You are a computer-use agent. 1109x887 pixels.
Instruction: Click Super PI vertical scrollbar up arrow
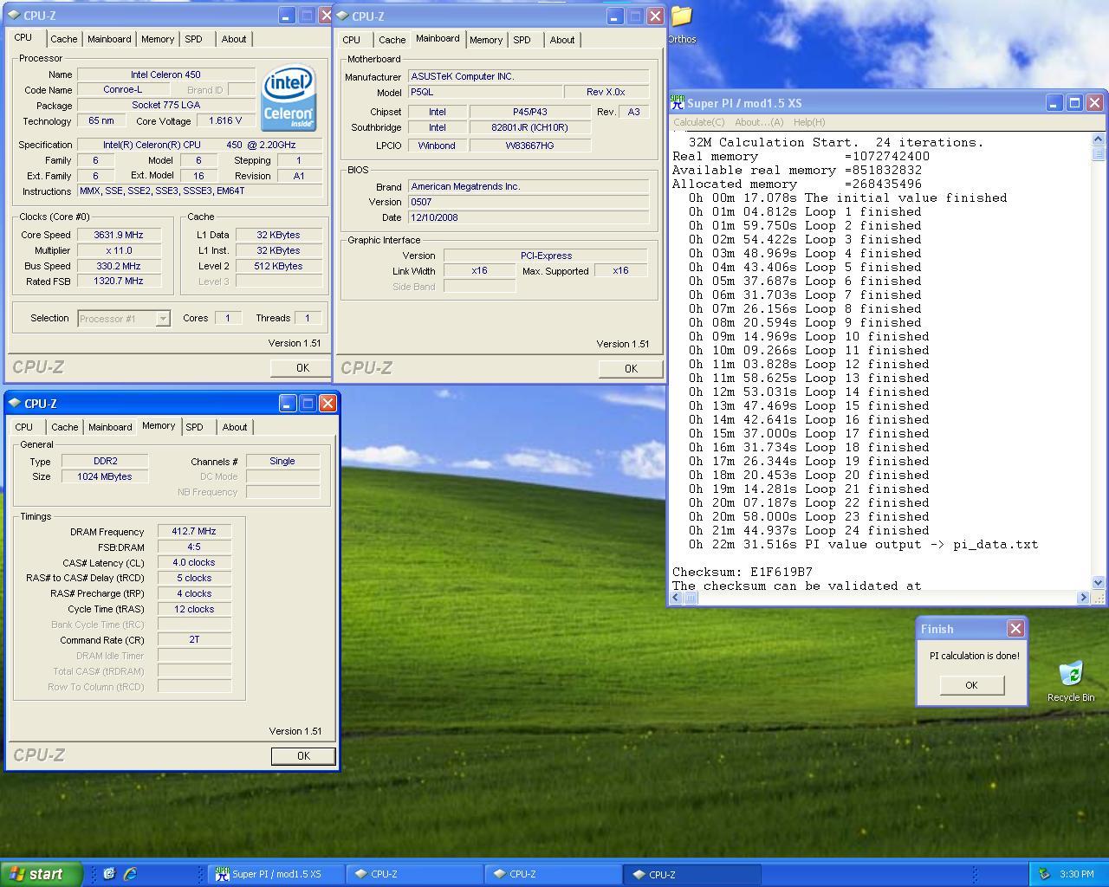point(1099,139)
